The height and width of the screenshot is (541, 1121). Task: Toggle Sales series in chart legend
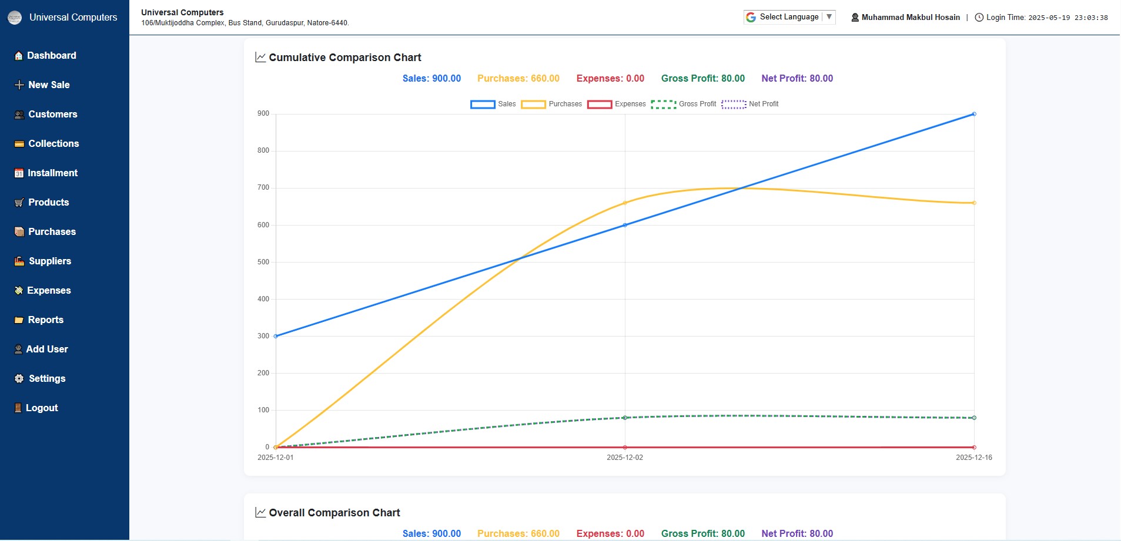pyautogui.click(x=493, y=105)
